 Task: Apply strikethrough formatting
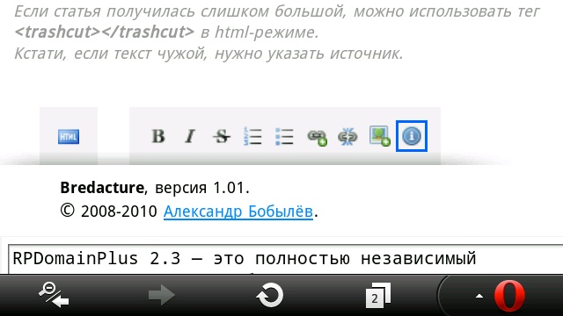222,136
